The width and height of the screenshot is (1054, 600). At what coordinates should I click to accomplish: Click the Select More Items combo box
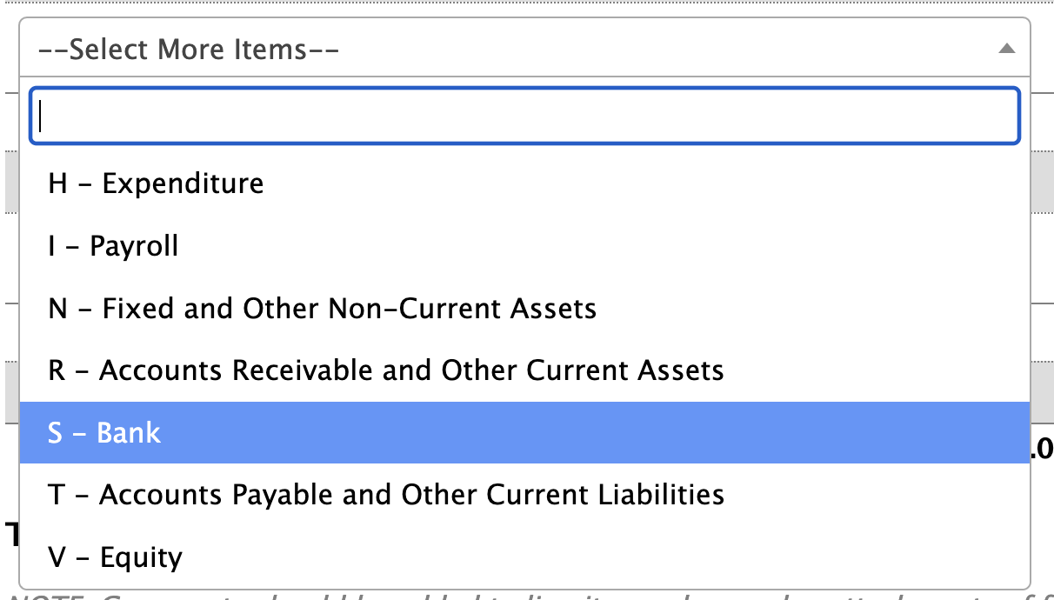click(x=524, y=49)
